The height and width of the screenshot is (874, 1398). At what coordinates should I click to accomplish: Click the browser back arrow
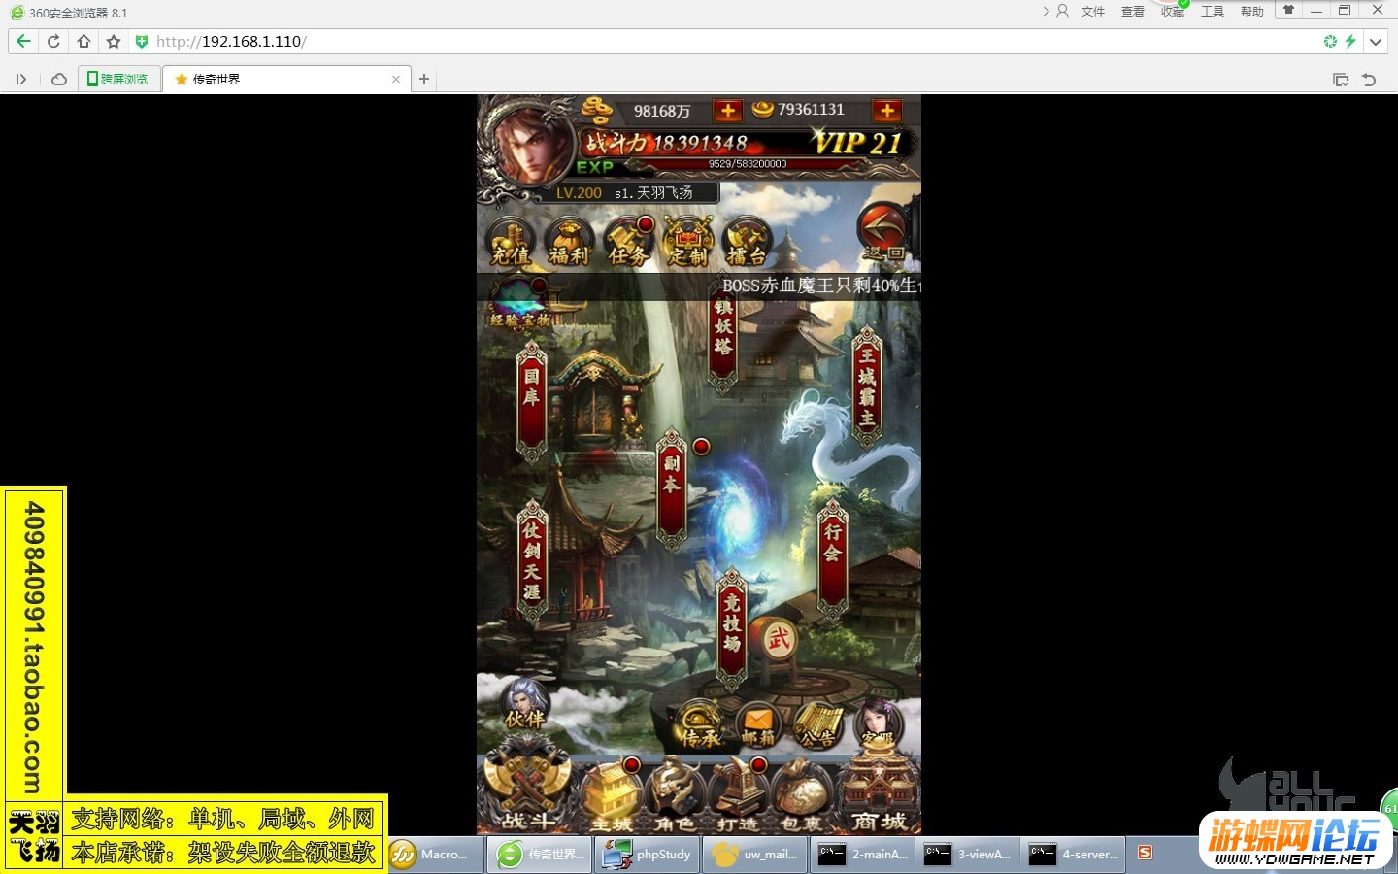(x=23, y=41)
